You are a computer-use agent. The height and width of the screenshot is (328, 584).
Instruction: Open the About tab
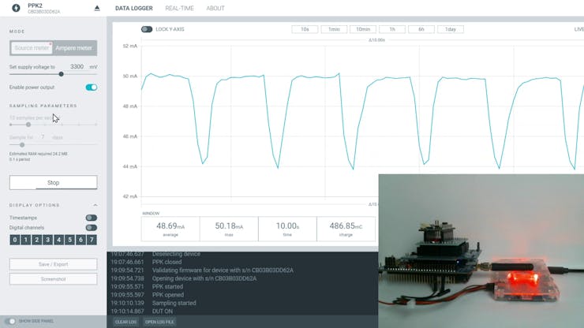[x=215, y=8]
